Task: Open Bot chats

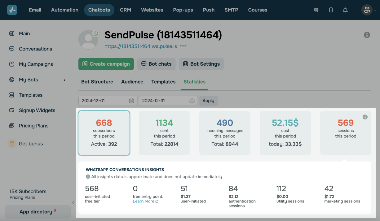Action: point(157,64)
